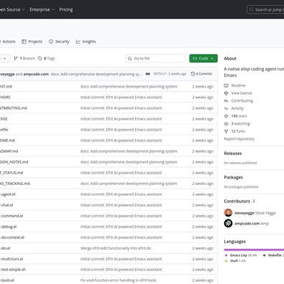
Task: Click the clock icon beside 6 Commits
Action: pyautogui.click(x=193, y=74)
